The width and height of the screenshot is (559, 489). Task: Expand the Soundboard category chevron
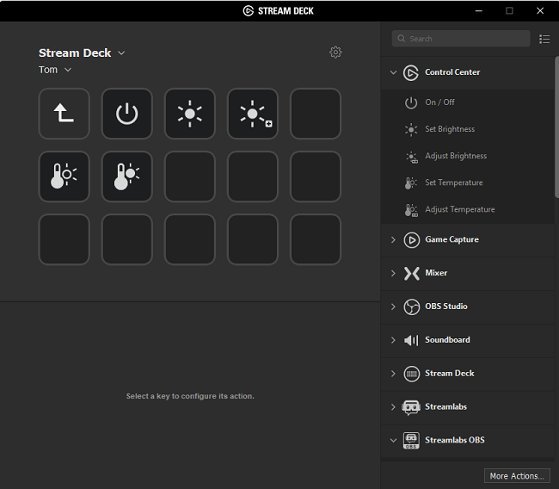(x=393, y=340)
